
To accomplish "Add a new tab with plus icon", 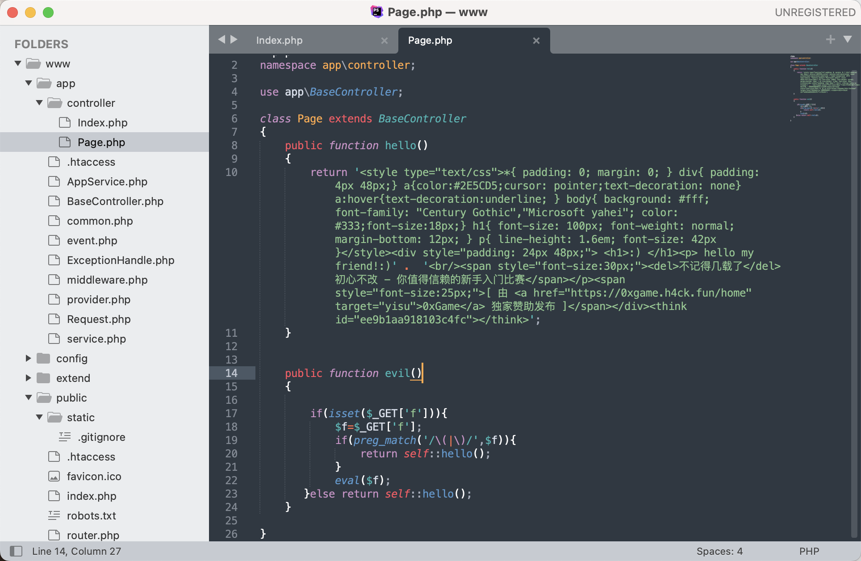I will pos(830,40).
